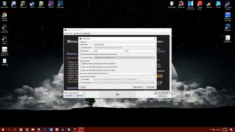Open File Explorer from taskbar
Screen dimensions: 235x132
pos(33,129)
